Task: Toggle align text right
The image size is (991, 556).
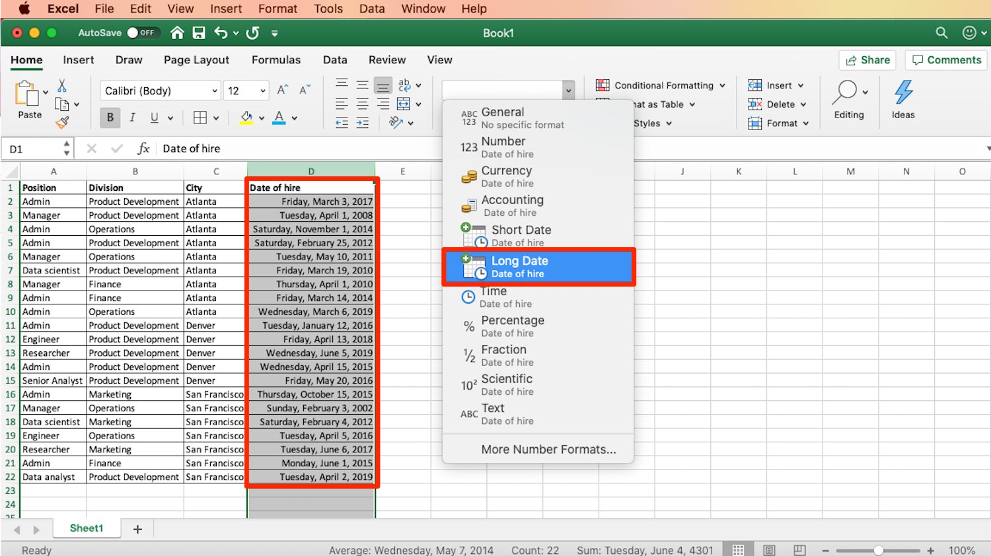Action: pos(383,104)
